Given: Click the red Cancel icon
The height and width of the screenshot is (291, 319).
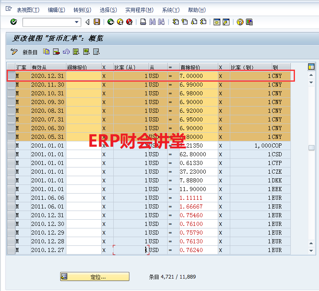Looking at the screenshot, I should [x=129, y=22].
